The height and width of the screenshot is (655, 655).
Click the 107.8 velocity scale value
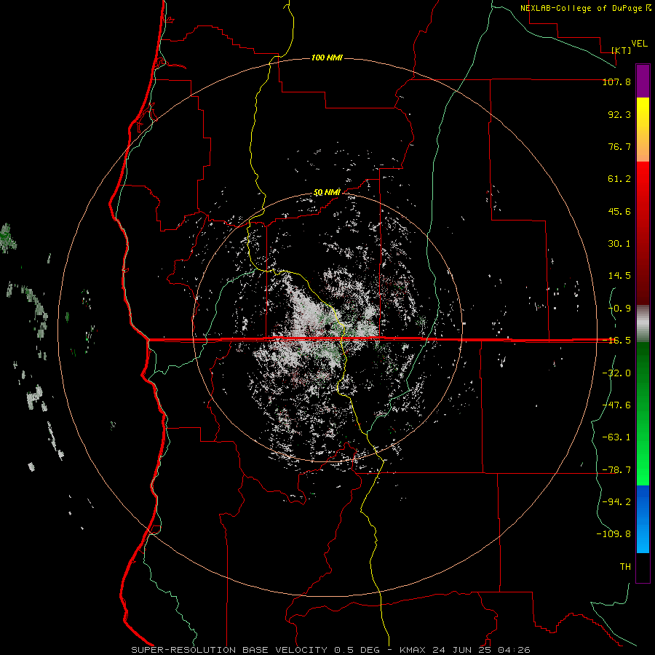pos(616,82)
